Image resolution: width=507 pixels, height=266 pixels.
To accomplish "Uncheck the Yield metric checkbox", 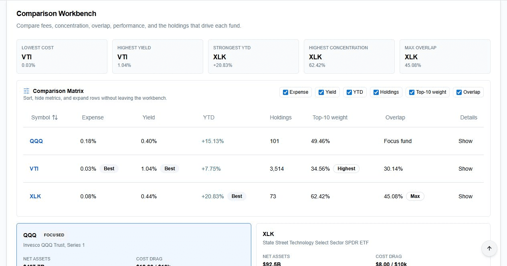I will tap(321, 92).
